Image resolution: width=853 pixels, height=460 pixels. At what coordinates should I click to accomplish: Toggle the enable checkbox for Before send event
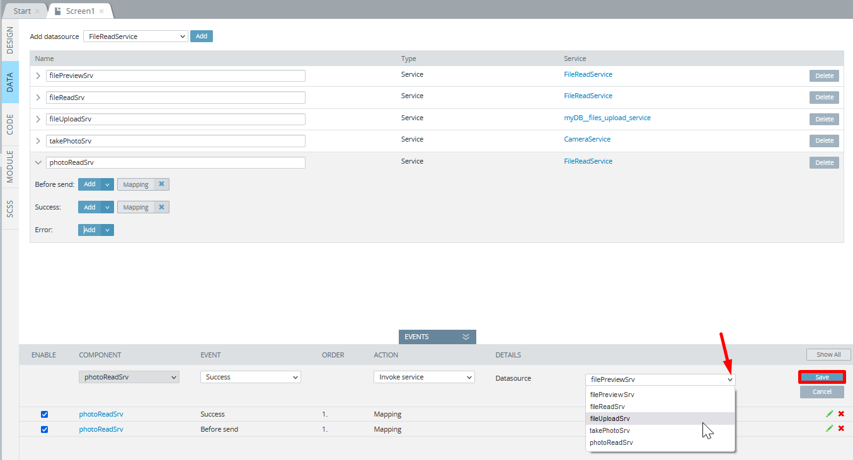[44, 429]
